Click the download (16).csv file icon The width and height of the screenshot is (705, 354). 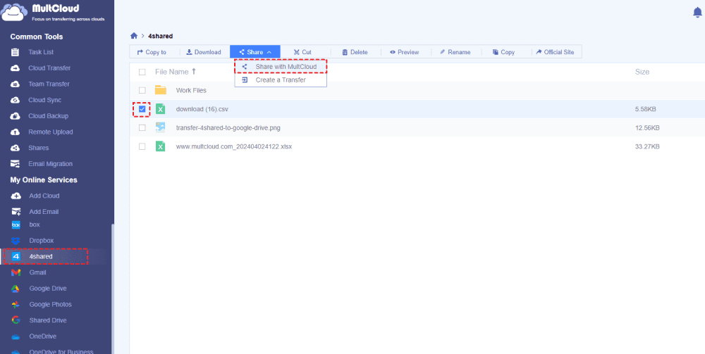click(x=161, y=109)
